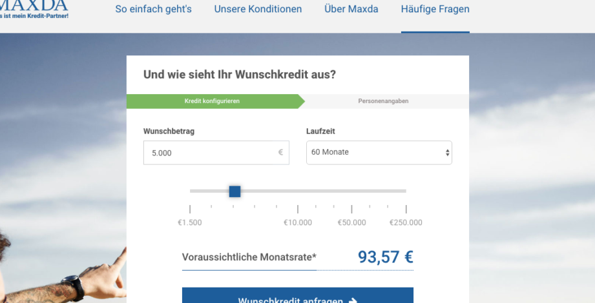Select the Häufige Fragen nav item
The image size is (595, 303).
(435, 10)
